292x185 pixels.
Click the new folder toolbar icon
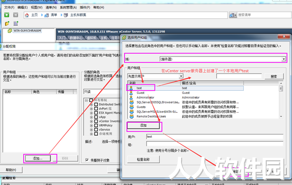7,23
